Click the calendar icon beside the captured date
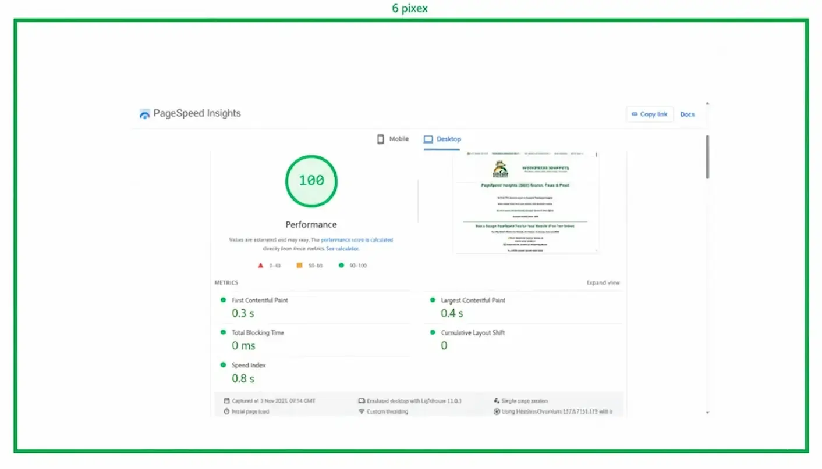Screen dimensions: 822x469 pos(226,401)
